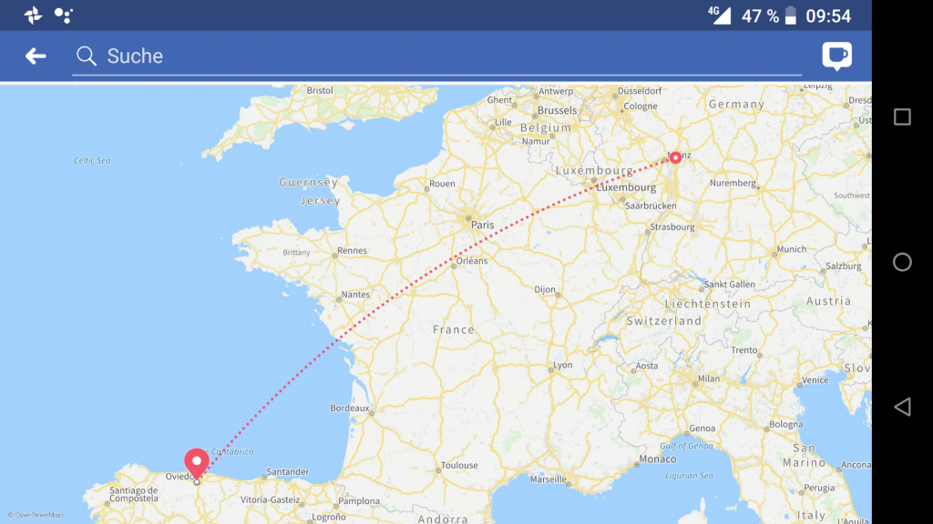This screenshot has height=524, width=933.
Task: Tap the magnifying glass search icon
Action: [87, 55]
